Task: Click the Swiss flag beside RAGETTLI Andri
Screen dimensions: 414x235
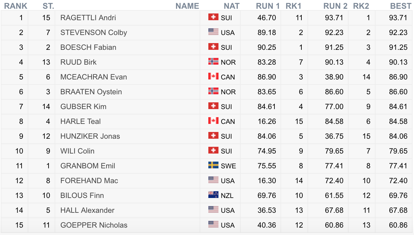Action: pos(213,17)
